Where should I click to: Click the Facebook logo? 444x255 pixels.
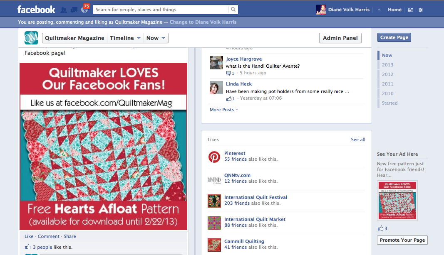click(x=36, y=10)
